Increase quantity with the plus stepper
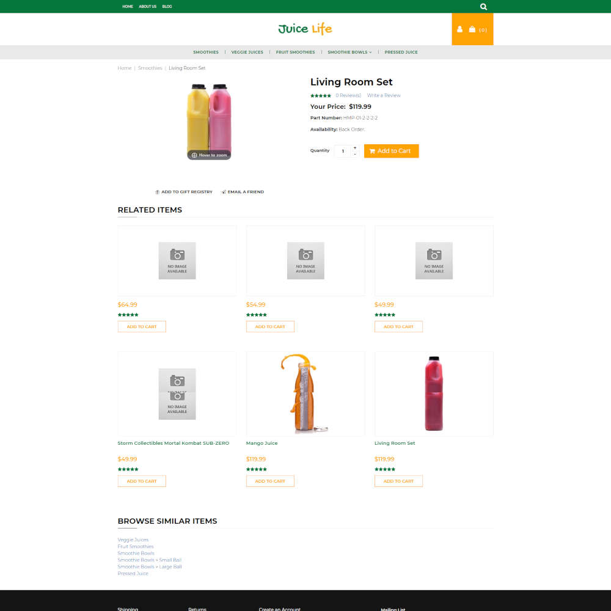 coord(355,148)
